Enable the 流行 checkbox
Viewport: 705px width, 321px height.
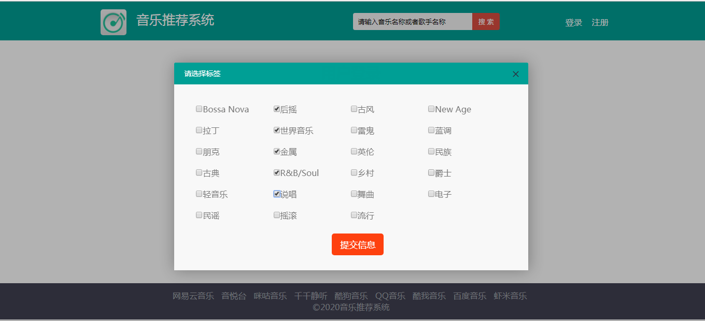[354, 214]
